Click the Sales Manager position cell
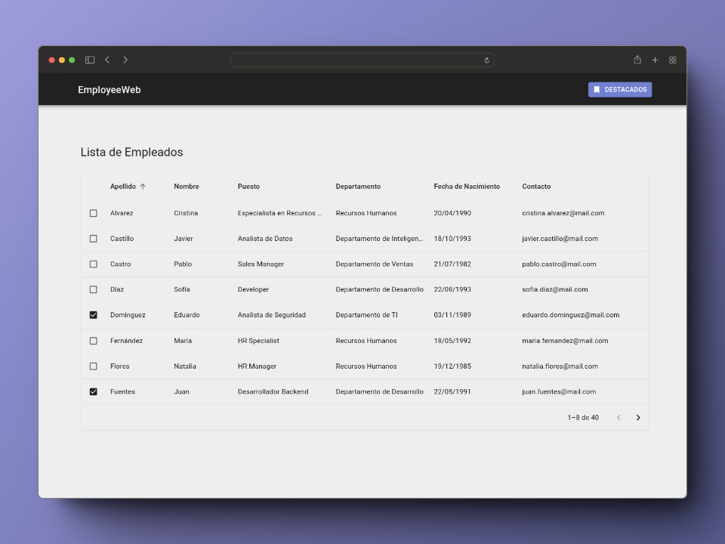Viewport: 725px width, 544px height. tap(261, 264)
